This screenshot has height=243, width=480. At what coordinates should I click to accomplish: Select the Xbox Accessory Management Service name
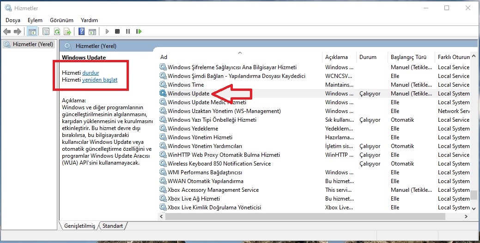213,190
